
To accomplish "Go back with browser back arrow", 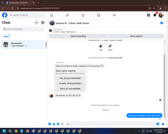I will 3,8.
